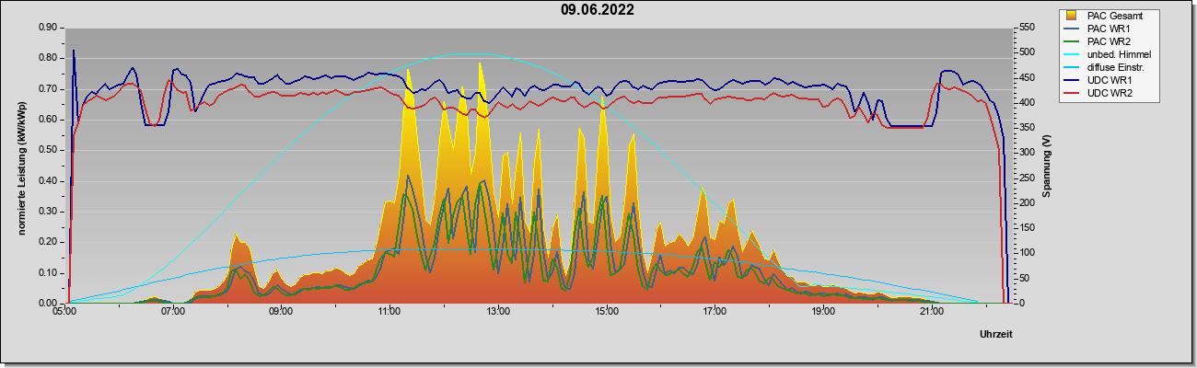The image size is (1197, 368).
Task: Click the 300 right axis value
Action: click(x=1024, y=153)
